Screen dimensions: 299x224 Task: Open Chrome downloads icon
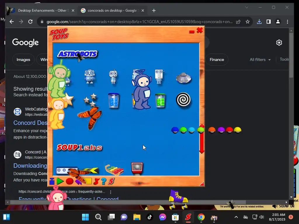point(259,22)
